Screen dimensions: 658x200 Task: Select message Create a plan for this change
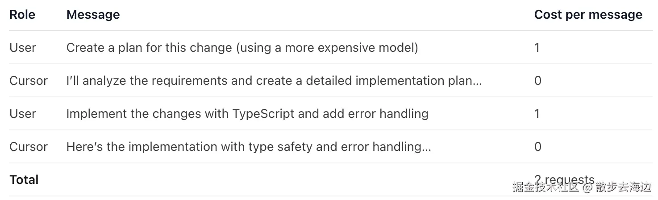tap(242, 47)
